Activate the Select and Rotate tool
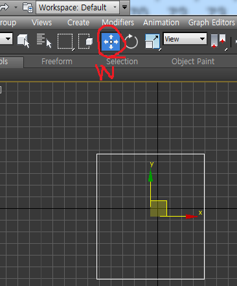This screenshot has width=237, height=286. point(131,41)
